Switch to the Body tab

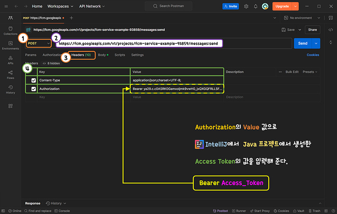point(103,55)
